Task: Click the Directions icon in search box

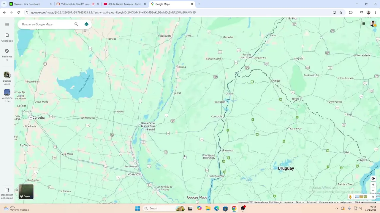Action: (x=86, y=24)
